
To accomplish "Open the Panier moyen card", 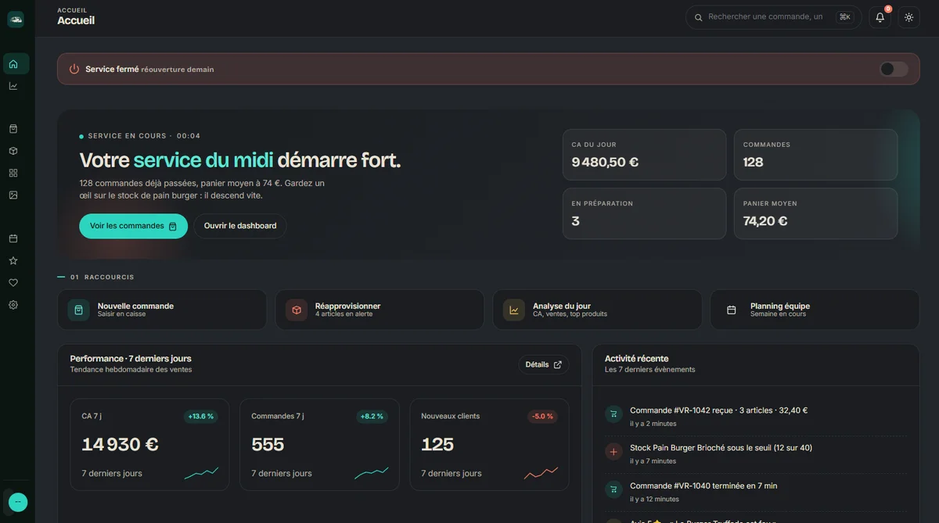I will [x=815, y=213].
